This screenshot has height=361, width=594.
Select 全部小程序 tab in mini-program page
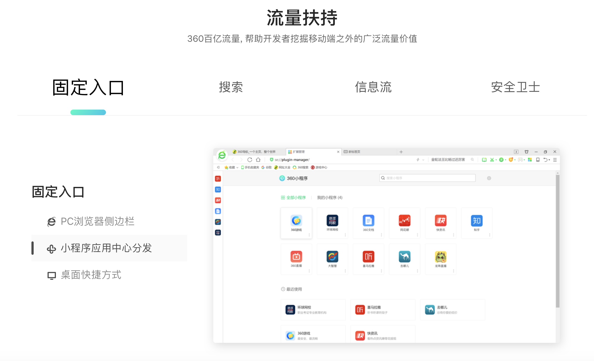pos(293,197)
